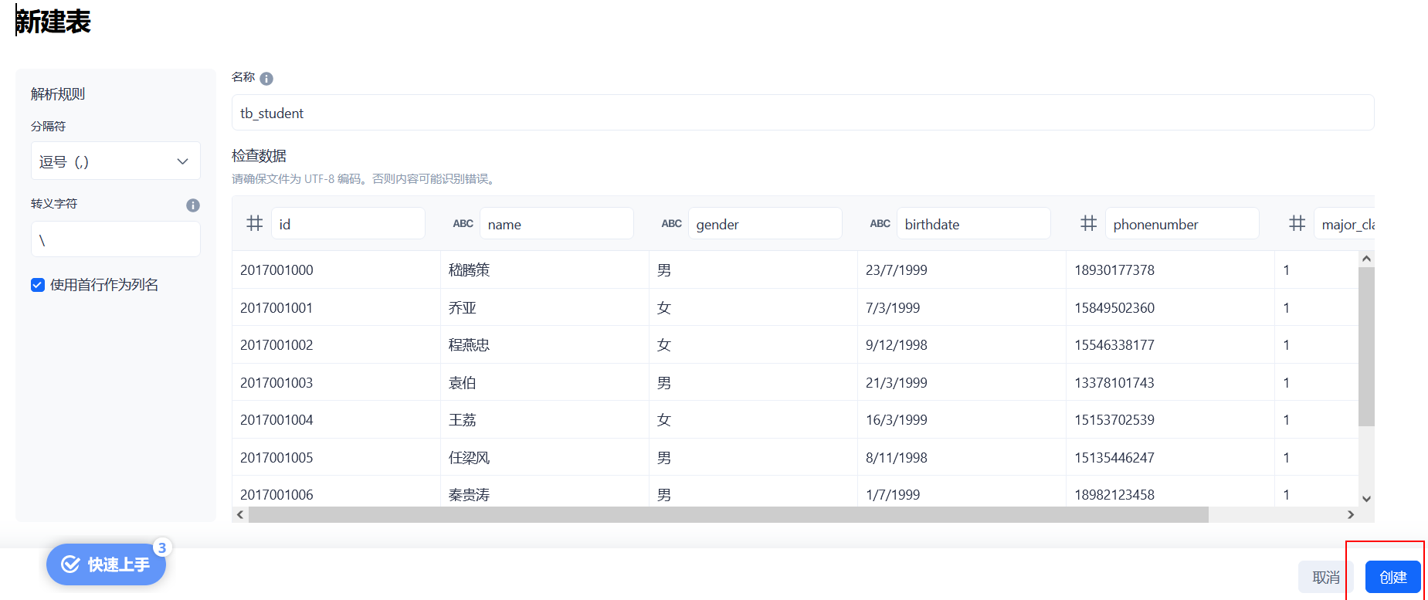Screen dimensions: 1428x600
Task: Click birthdate cell 7/3/1999
Action: coord(962,307)
